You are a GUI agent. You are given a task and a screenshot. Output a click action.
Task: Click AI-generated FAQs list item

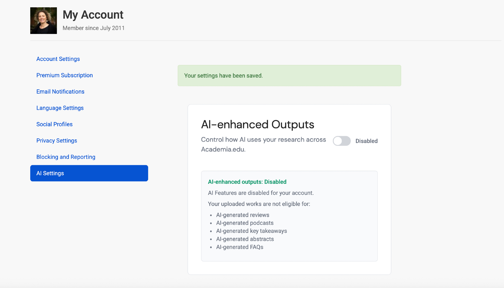(x=239, y=247)
